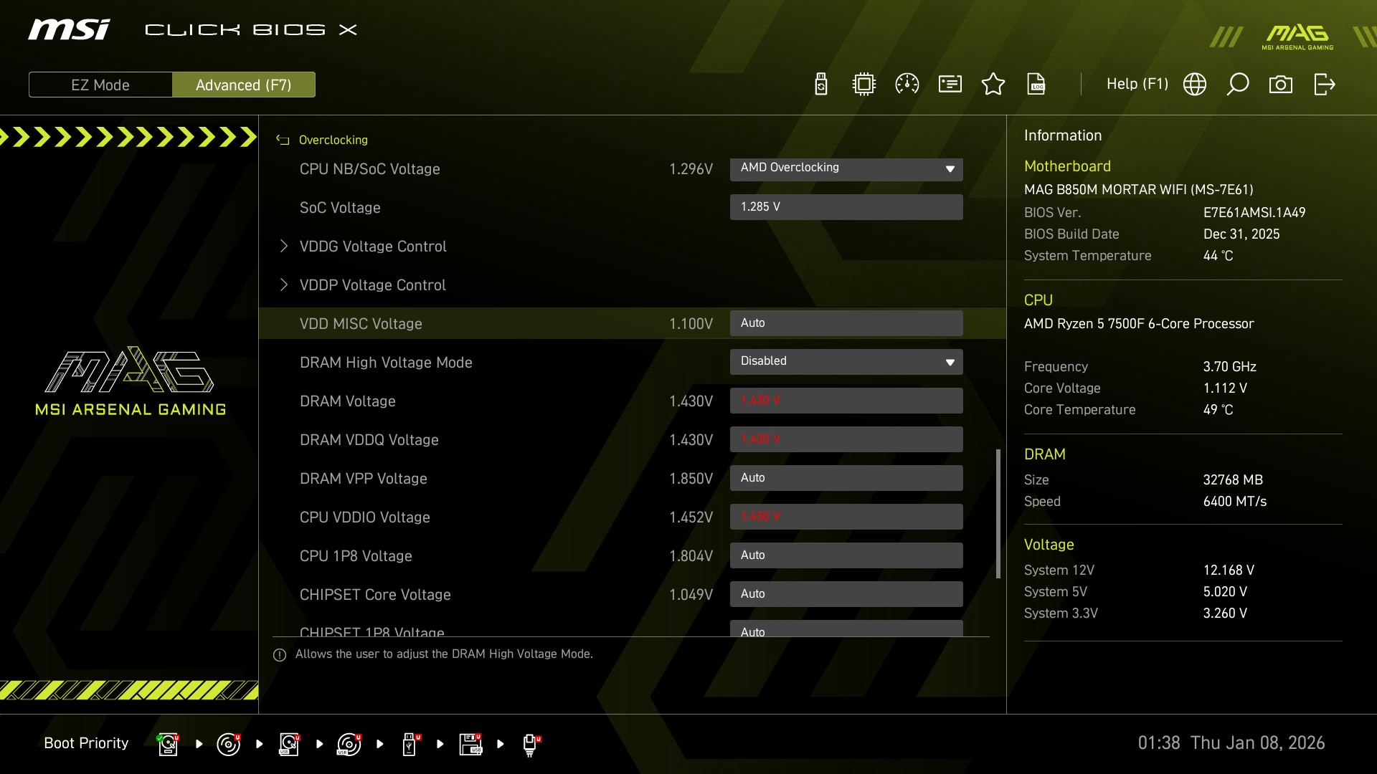
Task: Select the CPU 1P8 Voltage label
Action: pyautogui.click(x=356, y=556)
